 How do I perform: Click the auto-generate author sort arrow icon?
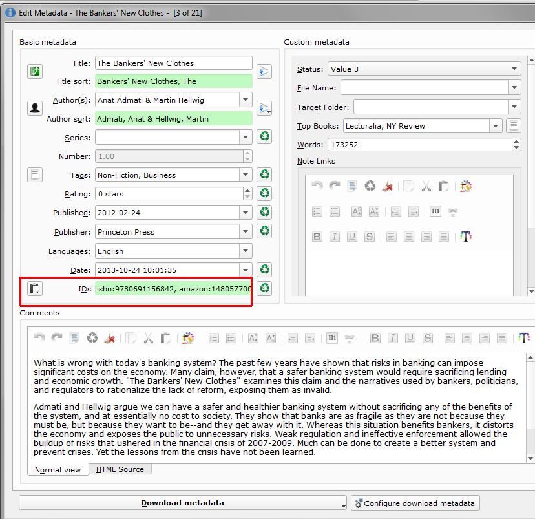click(264, 108)
